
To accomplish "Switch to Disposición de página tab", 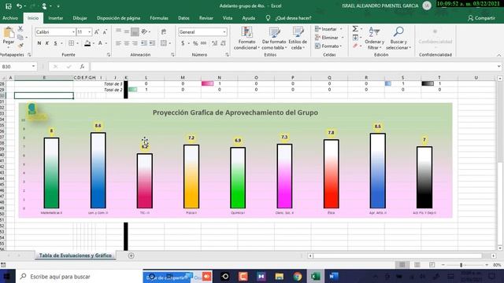I will 118,18.
